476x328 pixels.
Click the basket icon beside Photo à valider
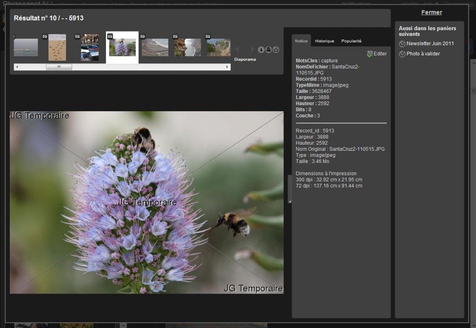click(402, 54)
